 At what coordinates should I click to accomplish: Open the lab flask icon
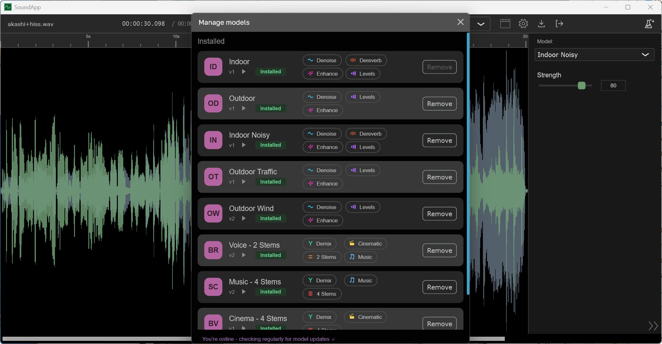point(649,24)
